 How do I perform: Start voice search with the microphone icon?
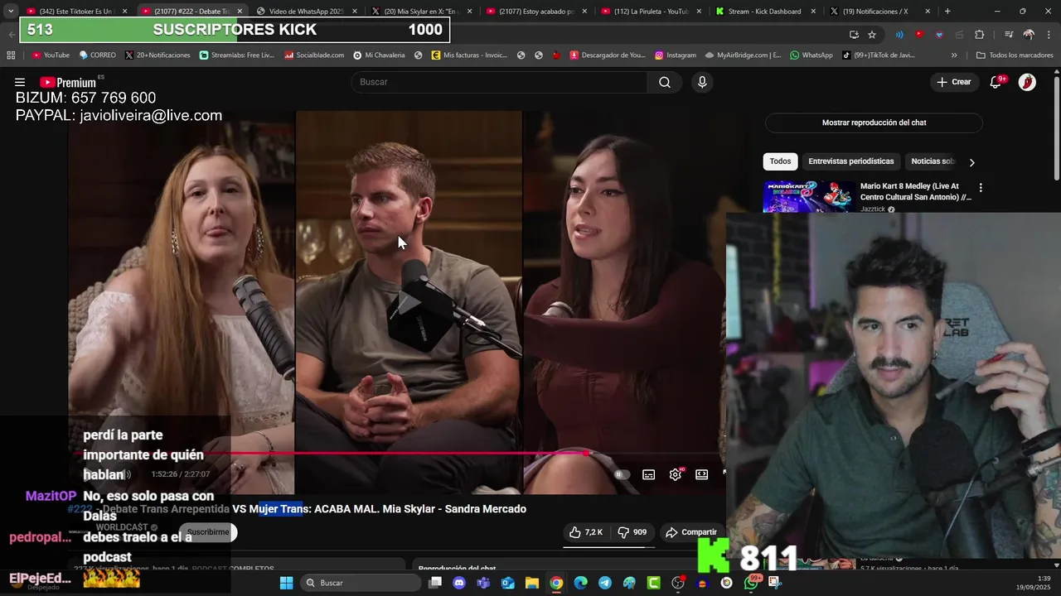click(702, 82)
